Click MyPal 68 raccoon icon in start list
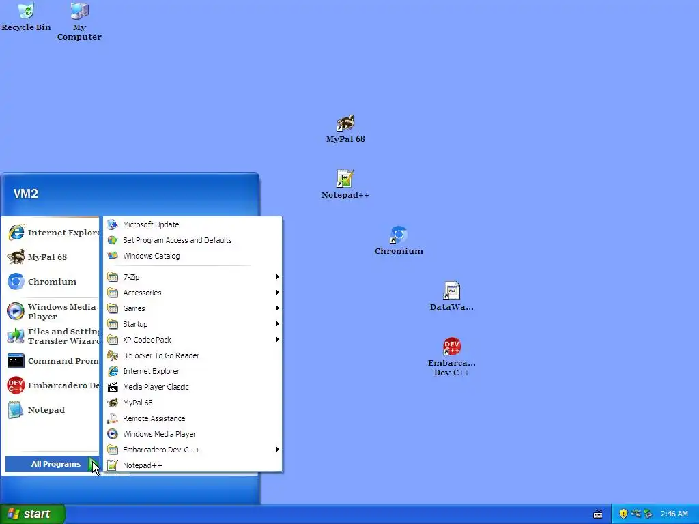 16,257
